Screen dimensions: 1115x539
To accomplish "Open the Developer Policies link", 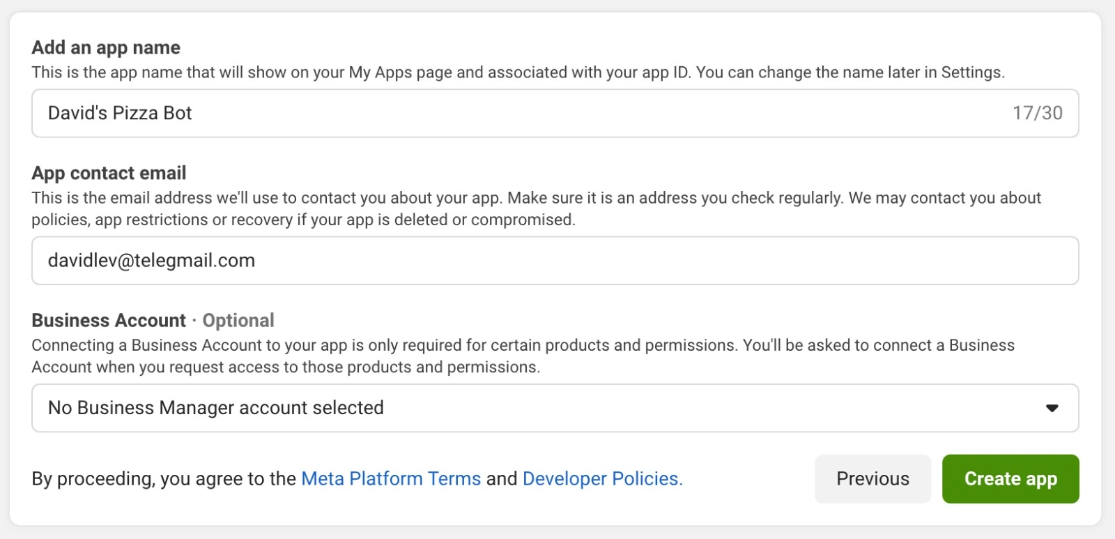I will (x=602, y=479).
